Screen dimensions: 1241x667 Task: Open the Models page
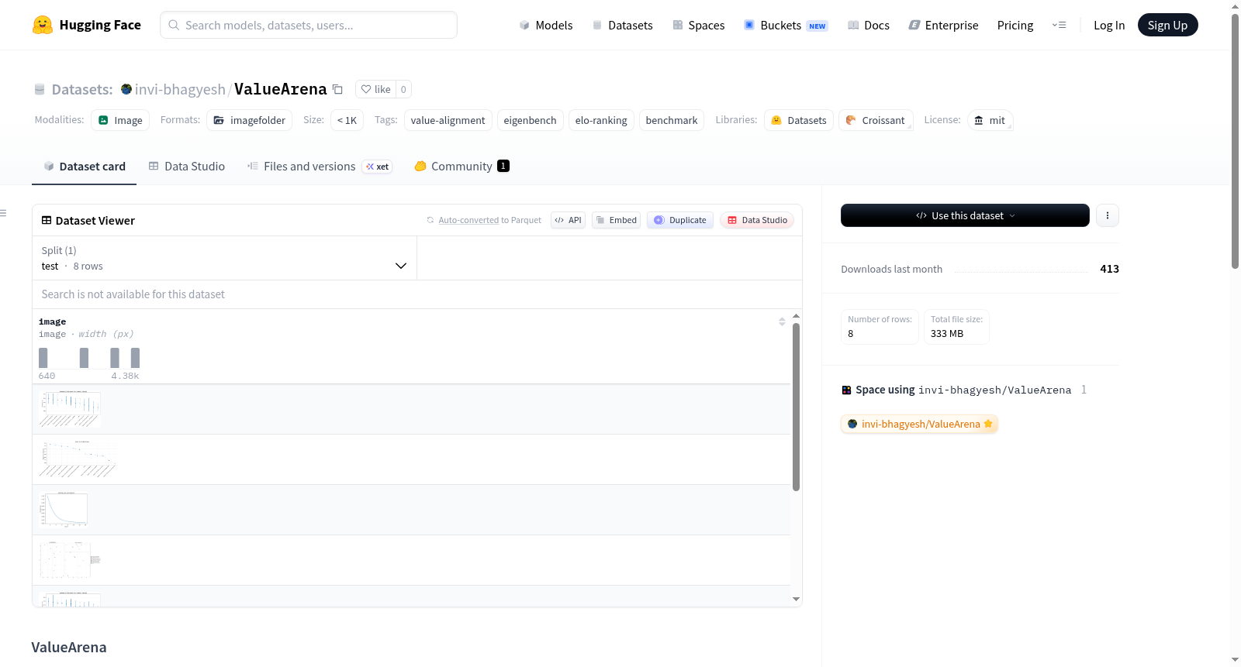pos(546,25)
